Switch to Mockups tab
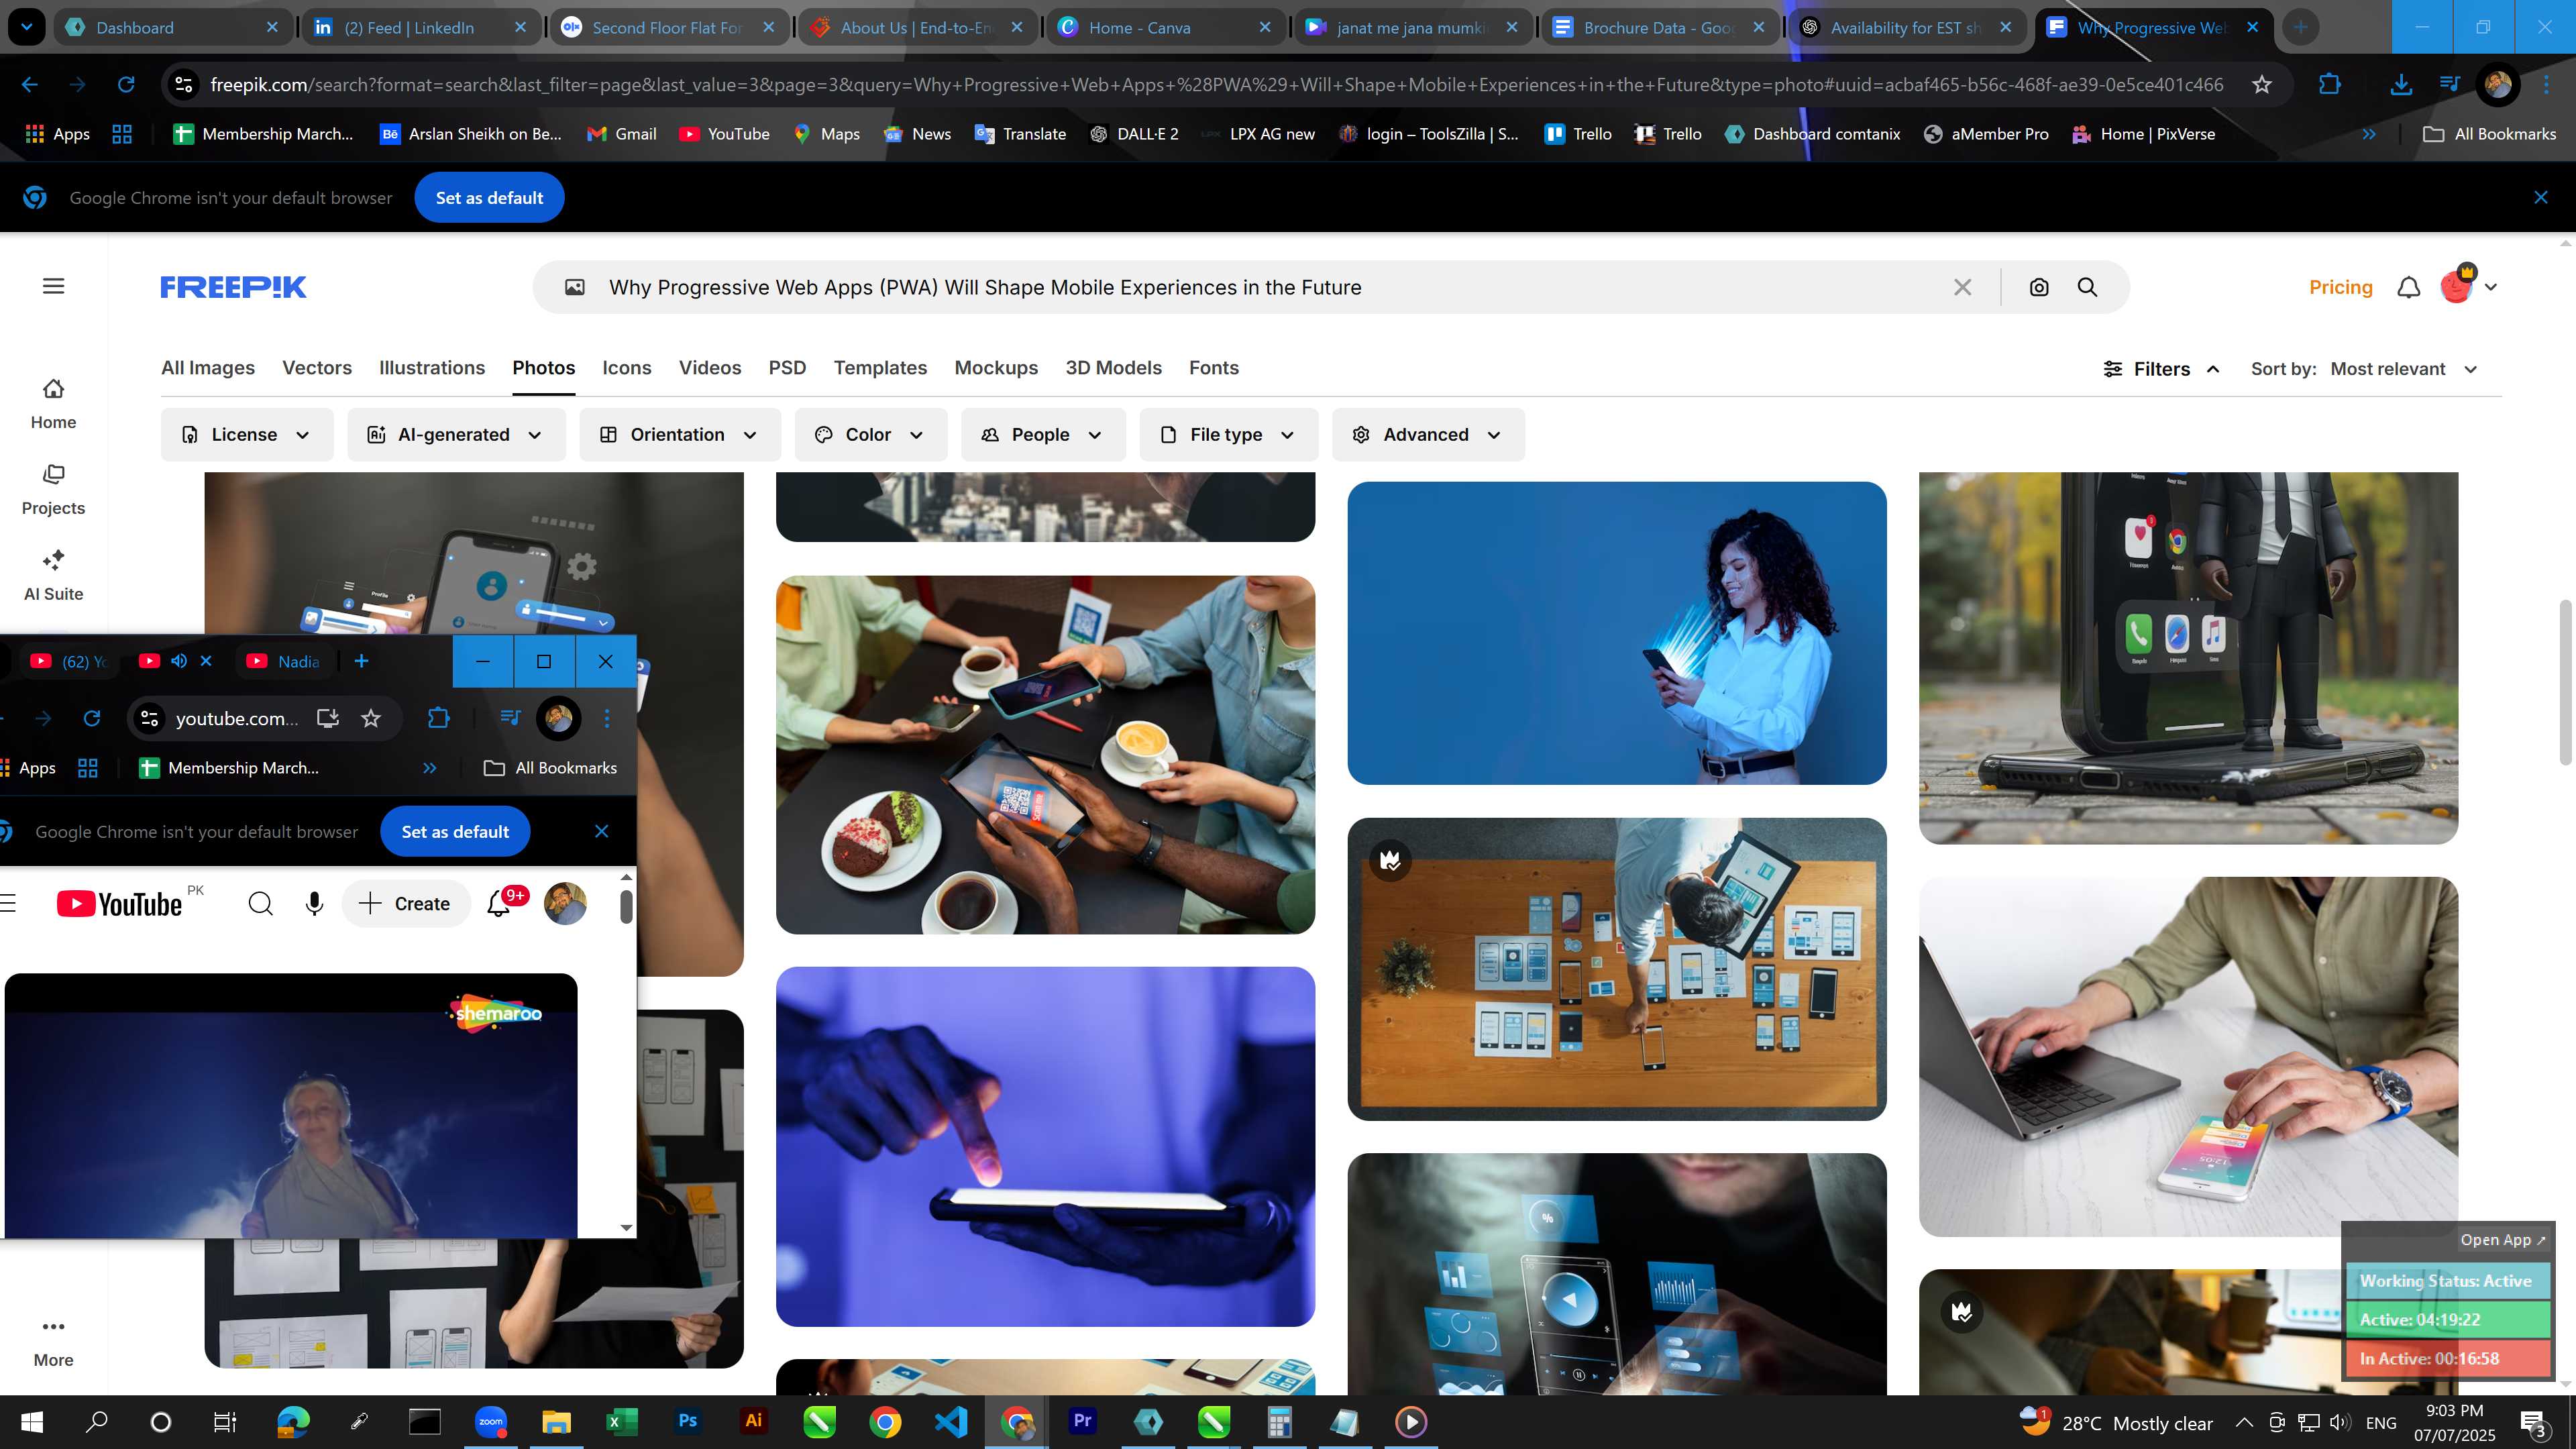 [996, 368]
